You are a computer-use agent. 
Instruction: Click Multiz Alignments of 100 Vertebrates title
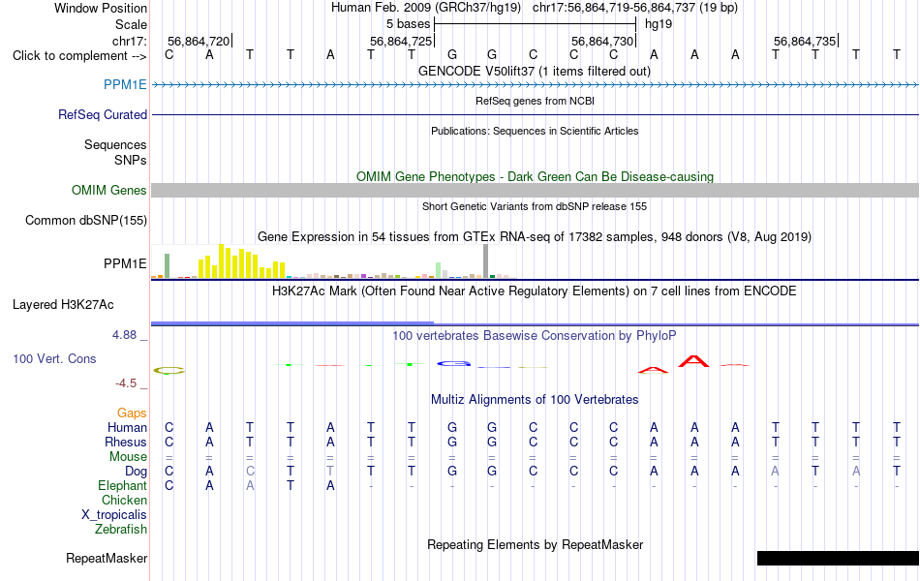[x=535, y=400]
